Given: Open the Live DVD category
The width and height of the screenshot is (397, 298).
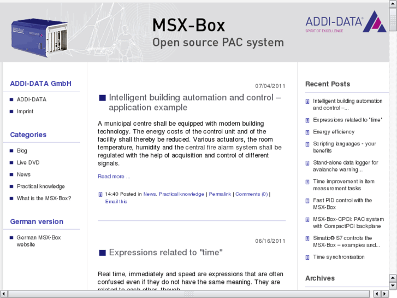Looking at the screenshot, I should coord(28,162).
